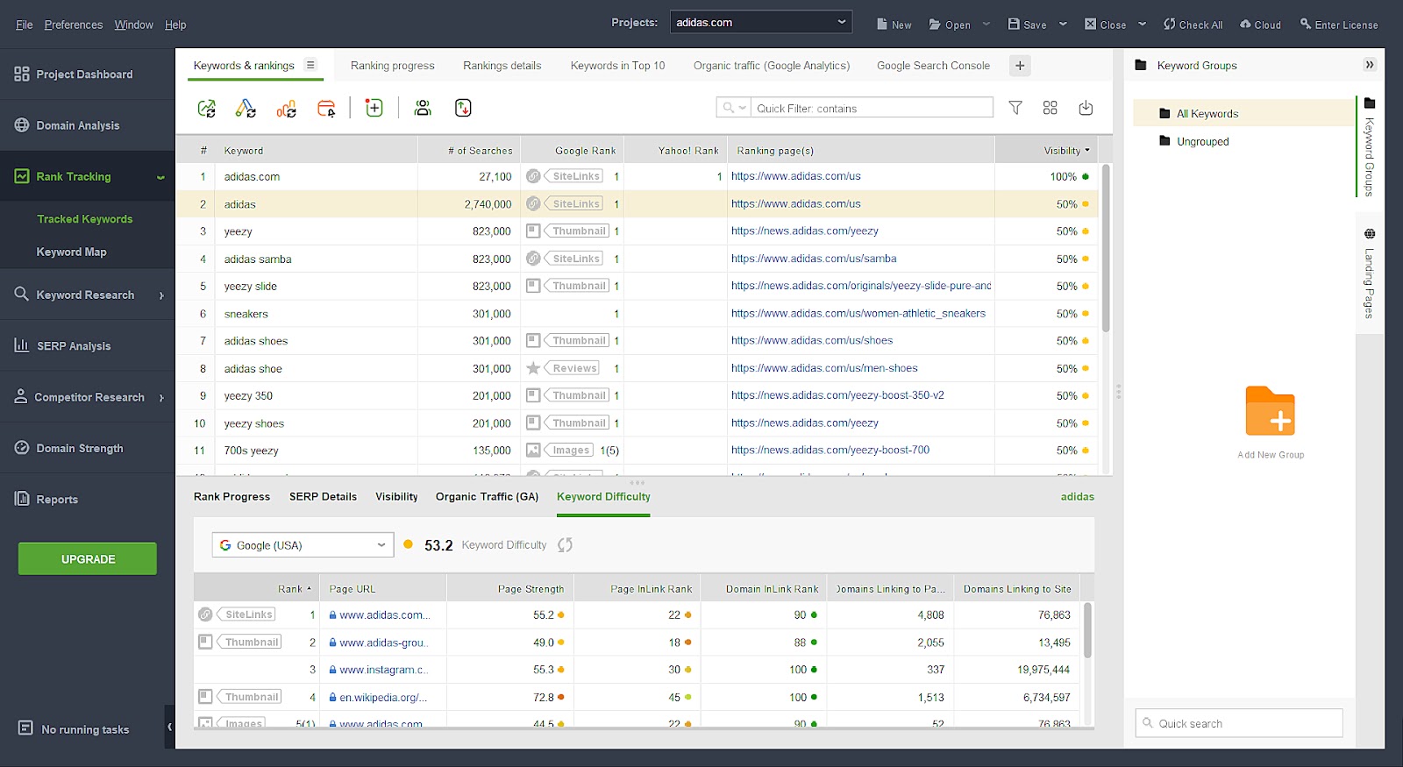Click Enter License button
The image size is (1403, 767).
pos(1339,25)
